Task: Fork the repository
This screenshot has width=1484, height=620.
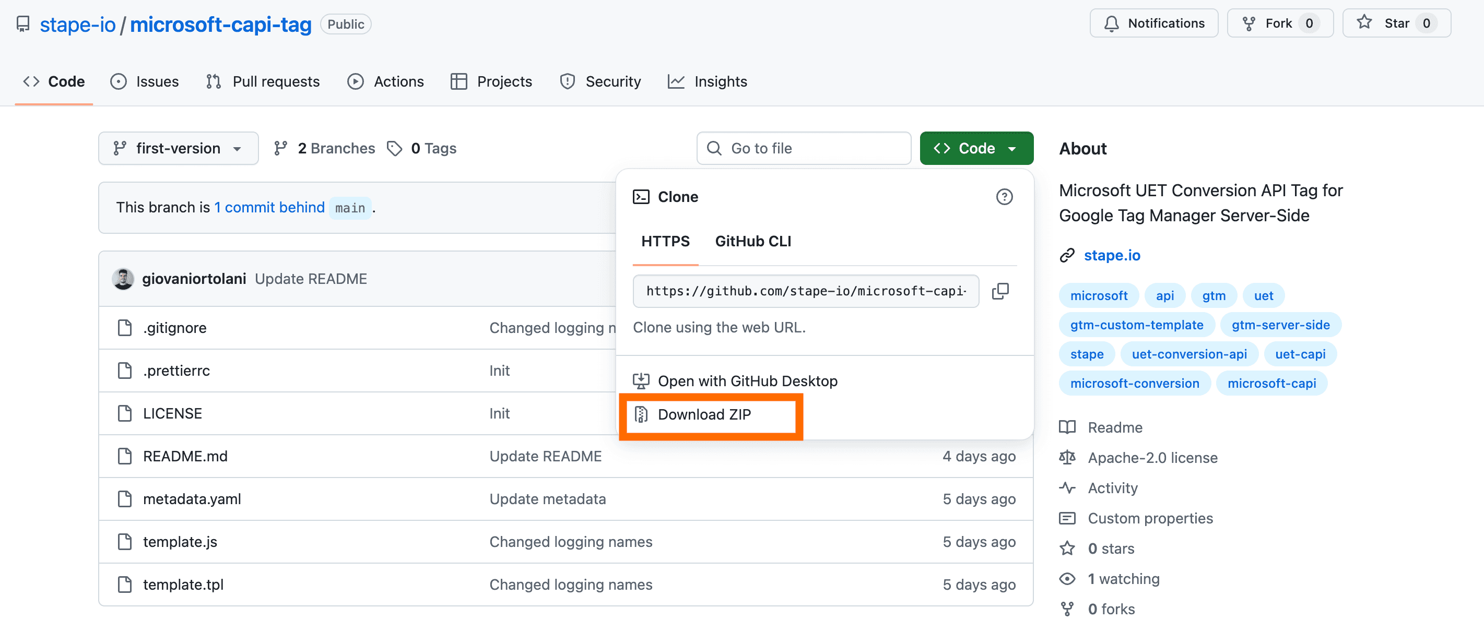Action: (x=1279, y=23)
